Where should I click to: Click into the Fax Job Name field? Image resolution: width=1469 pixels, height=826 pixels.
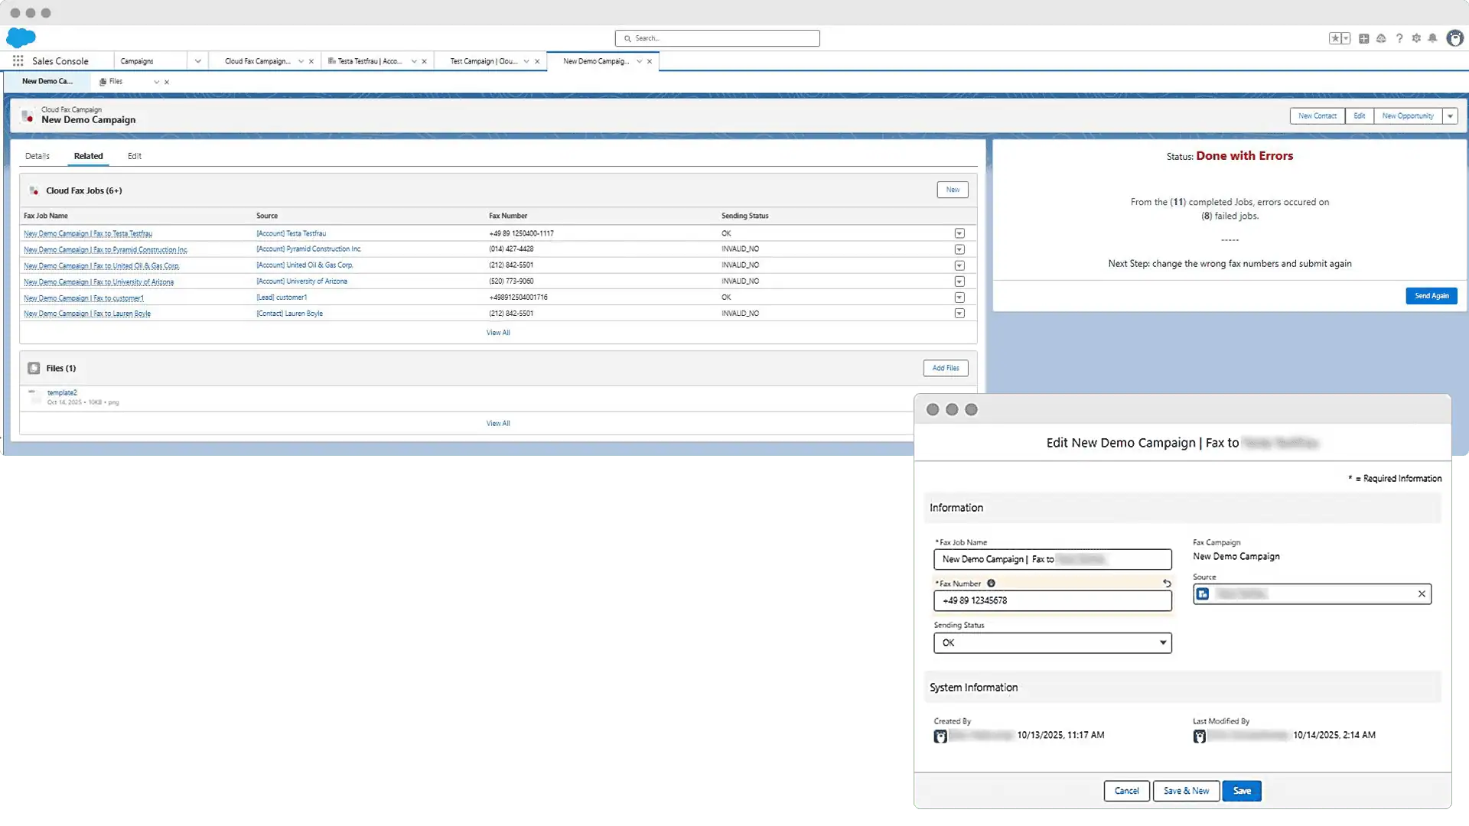pos(1052,560)
